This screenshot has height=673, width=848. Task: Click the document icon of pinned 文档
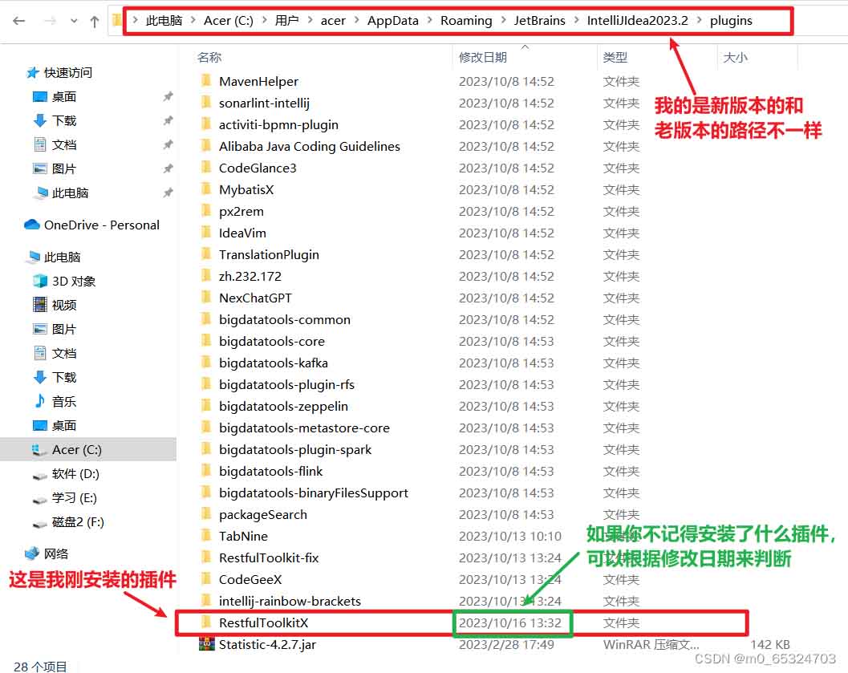pos(40,144)
